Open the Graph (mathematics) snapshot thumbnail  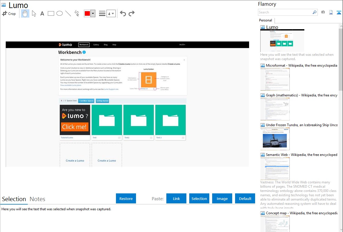coord(275,109)
